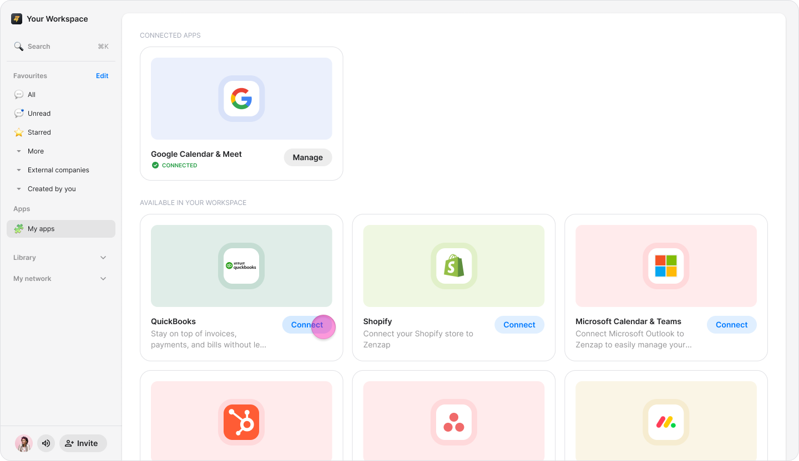This screenshot has width=799, height=461.
Task: Click the Asana app icon
Action: [x=453, y=422]
